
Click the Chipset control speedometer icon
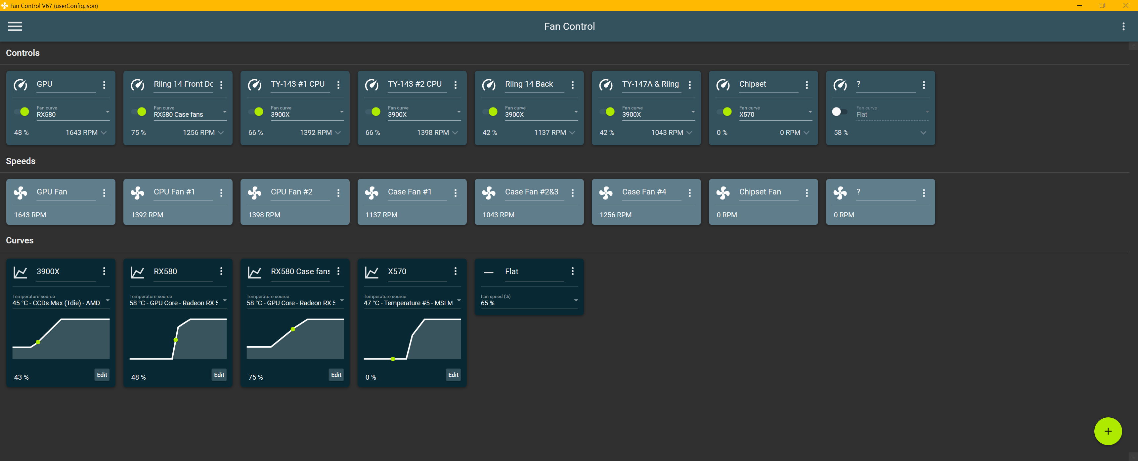tap(723, 85)
